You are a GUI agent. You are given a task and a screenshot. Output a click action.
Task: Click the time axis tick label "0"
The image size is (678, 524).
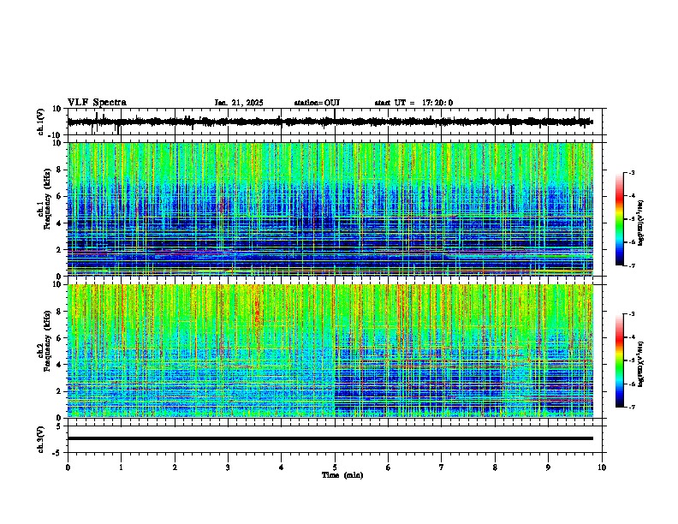pos(68,467)
